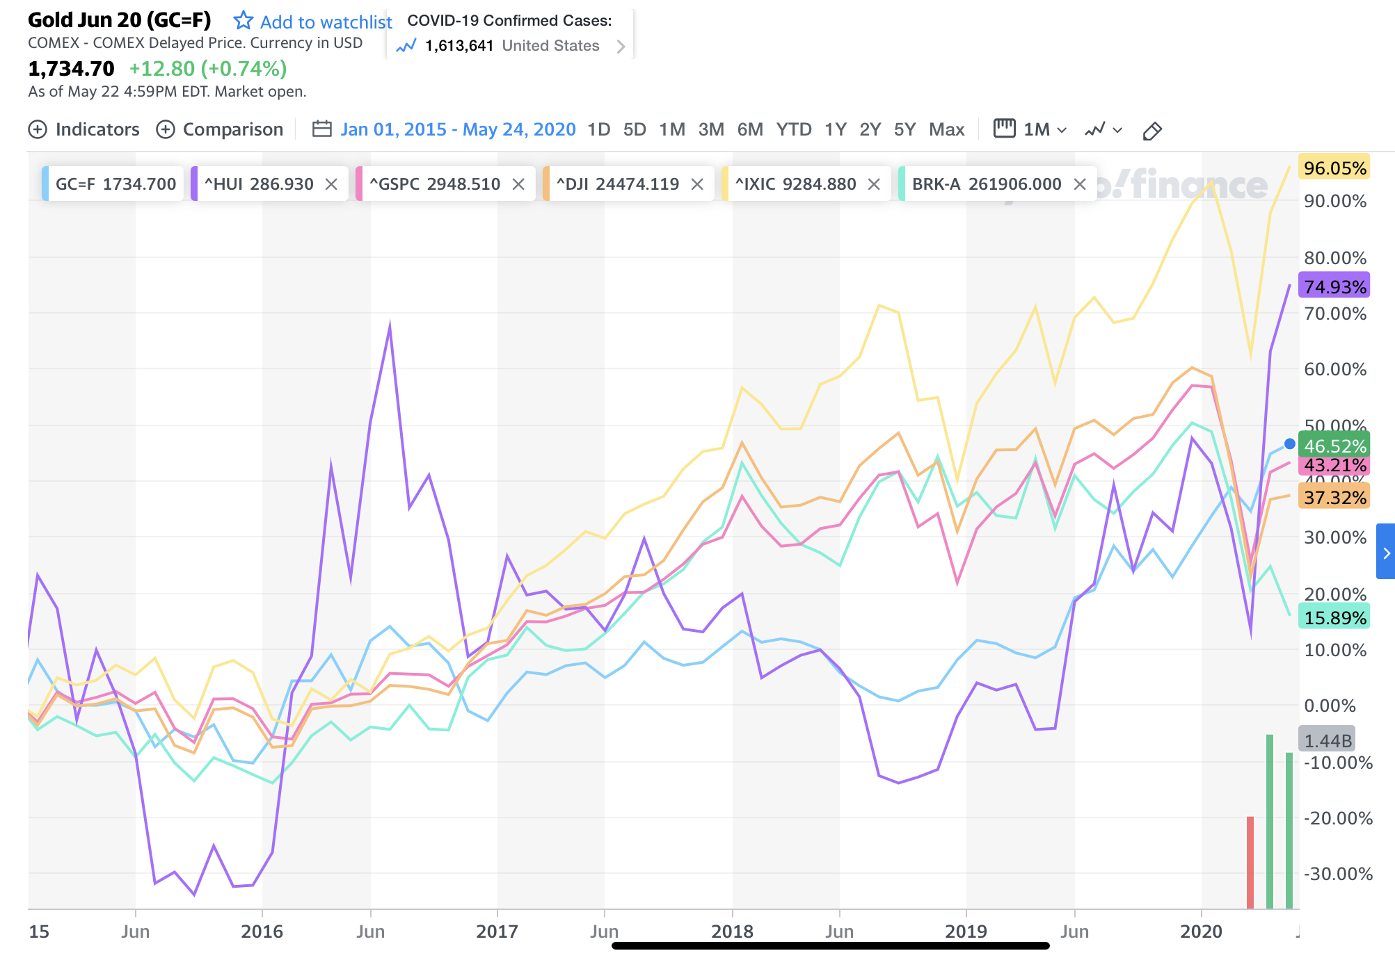Switch to Max time range
This screenshot has width=1395, height=960.
946,130
